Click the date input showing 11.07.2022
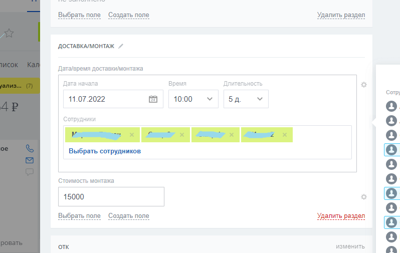 coord(105,99)
